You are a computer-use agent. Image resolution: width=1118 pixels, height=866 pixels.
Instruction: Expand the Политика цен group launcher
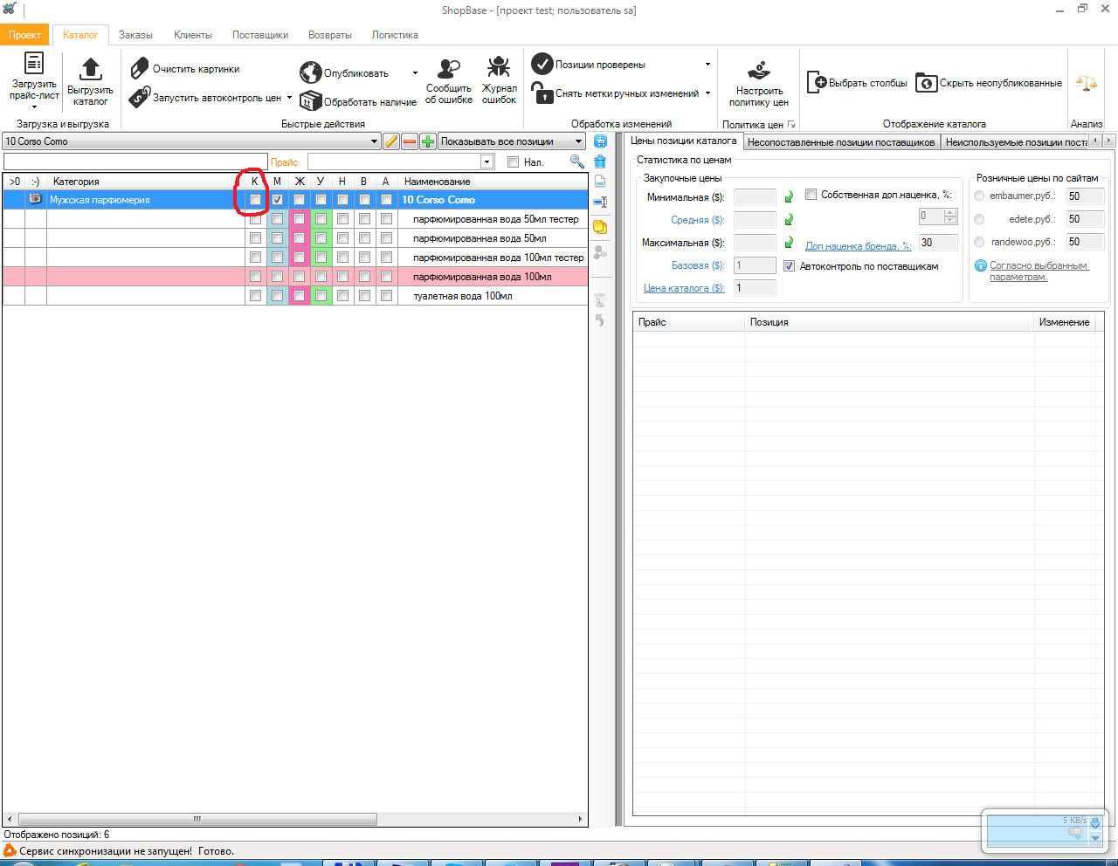pyautogui.click(x=791, y=125)
